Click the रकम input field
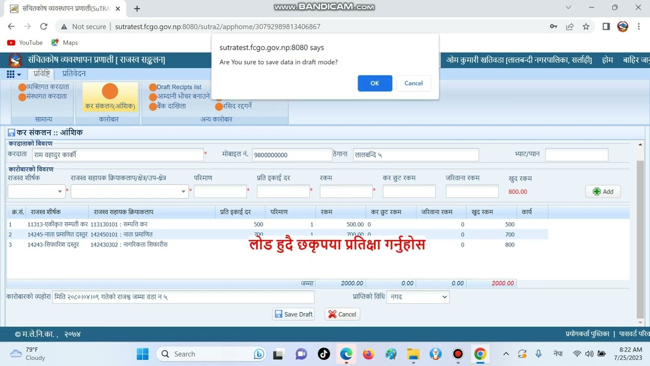Viewport: 650px width, 366px height. 346,192
